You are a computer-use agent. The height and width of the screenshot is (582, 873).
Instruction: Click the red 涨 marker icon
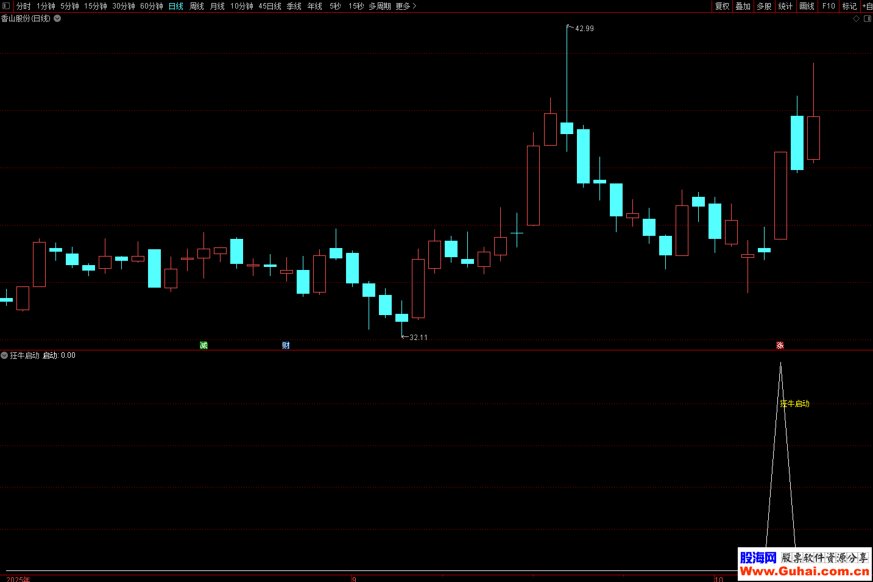(780, 346)
